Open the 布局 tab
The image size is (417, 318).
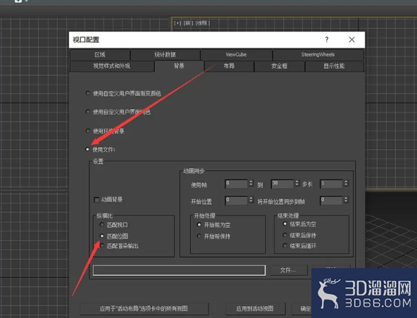(229, 66)
